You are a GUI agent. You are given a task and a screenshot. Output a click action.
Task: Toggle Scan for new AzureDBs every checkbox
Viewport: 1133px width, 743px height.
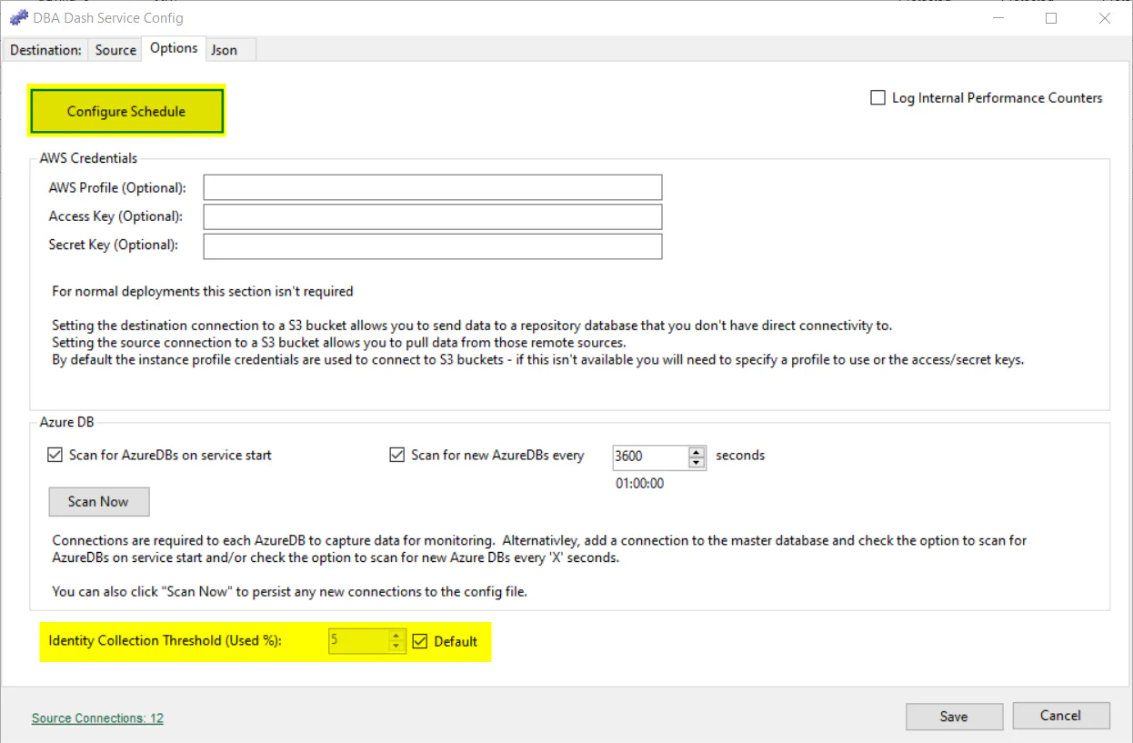click(397, 455)
